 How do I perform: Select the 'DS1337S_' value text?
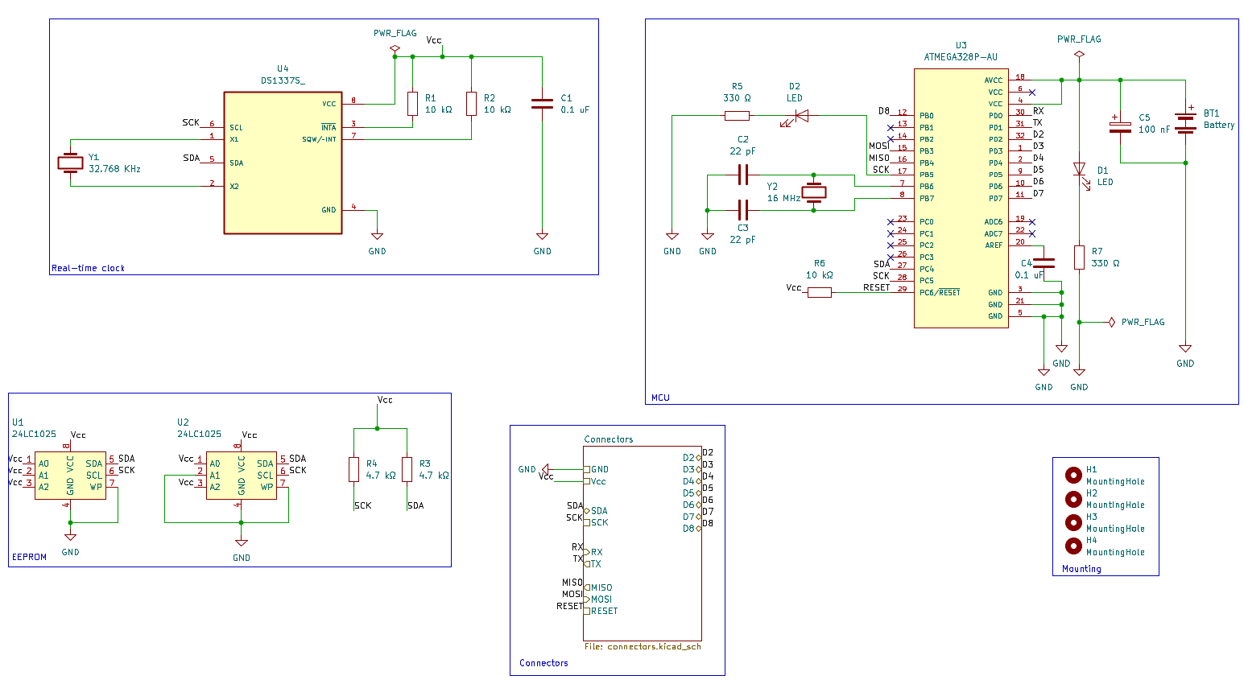(x=283, y=80)
